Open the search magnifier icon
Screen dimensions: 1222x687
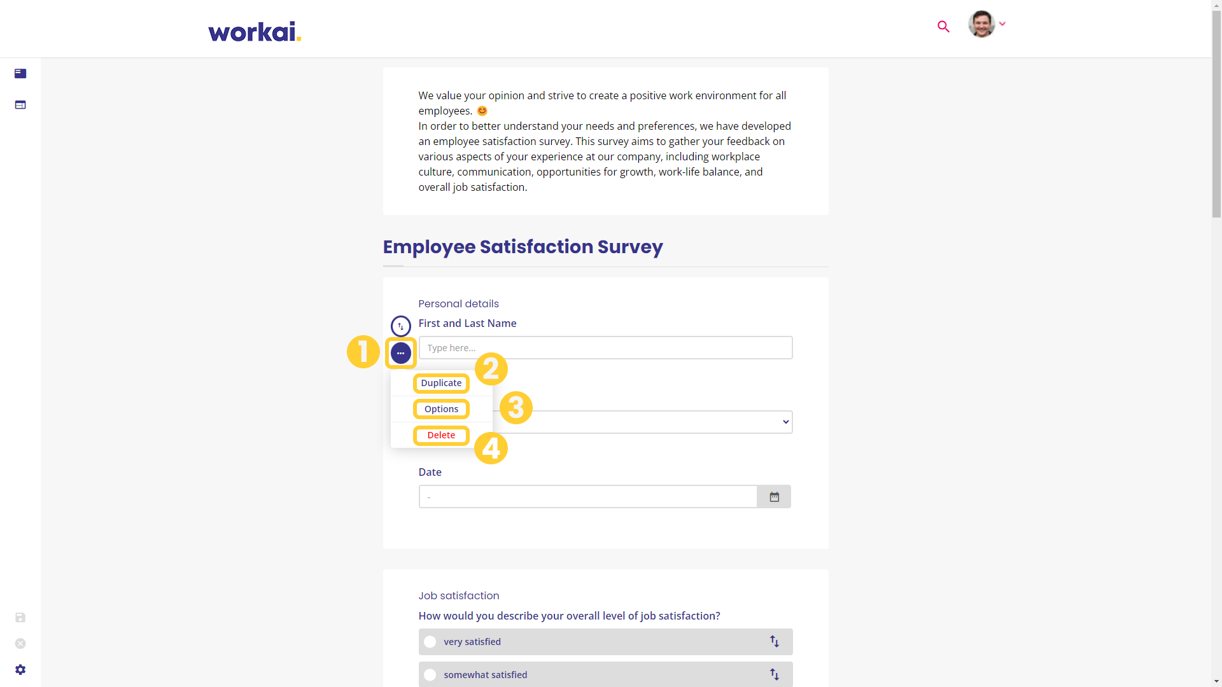943,27
